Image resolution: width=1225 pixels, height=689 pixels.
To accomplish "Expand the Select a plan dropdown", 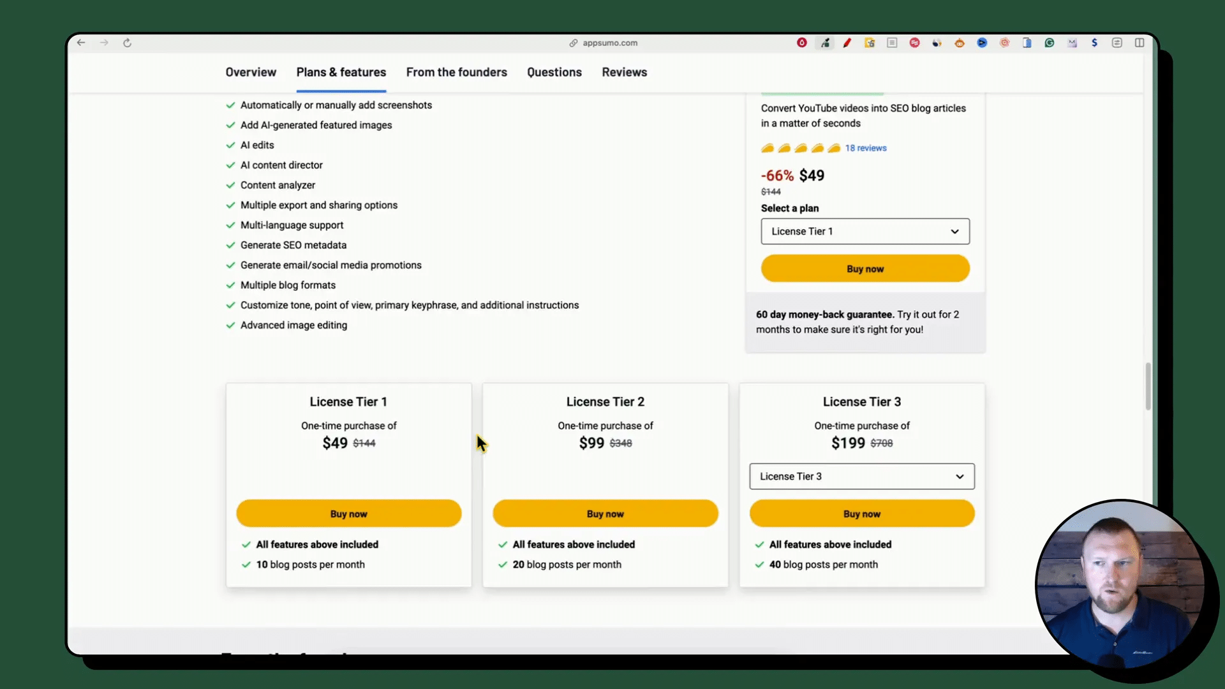I will pos(865,231).
